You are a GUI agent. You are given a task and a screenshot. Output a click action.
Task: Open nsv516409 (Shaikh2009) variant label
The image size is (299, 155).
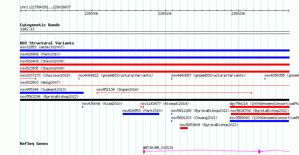[x=42, y=61]
